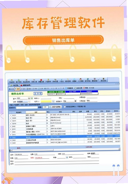The width and height of the screenshot is (128, 184).
Task: Click the 优惠 discount field
Action: click(21, 158)
